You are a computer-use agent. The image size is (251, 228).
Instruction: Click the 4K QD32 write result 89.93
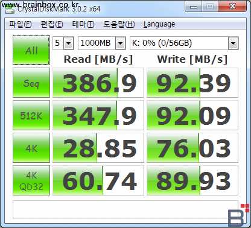pyautogui.click(x=192, y=180)
